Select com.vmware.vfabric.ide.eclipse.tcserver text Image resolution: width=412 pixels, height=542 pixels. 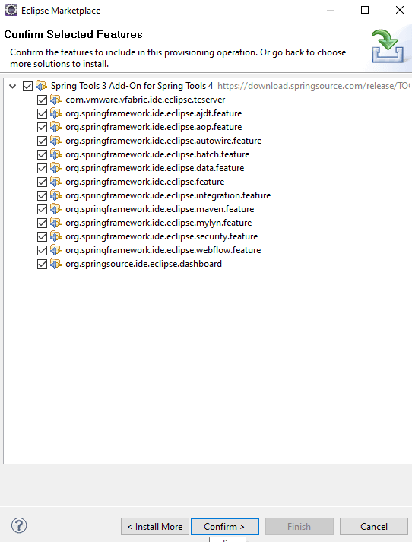(x=145, y=100)
